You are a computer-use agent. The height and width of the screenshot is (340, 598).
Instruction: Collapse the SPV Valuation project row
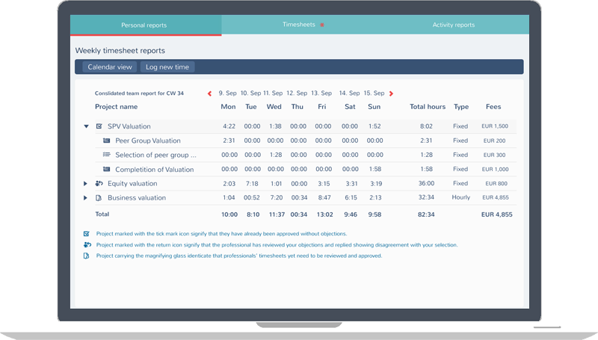pyautogui.click(x=87, y=126)
